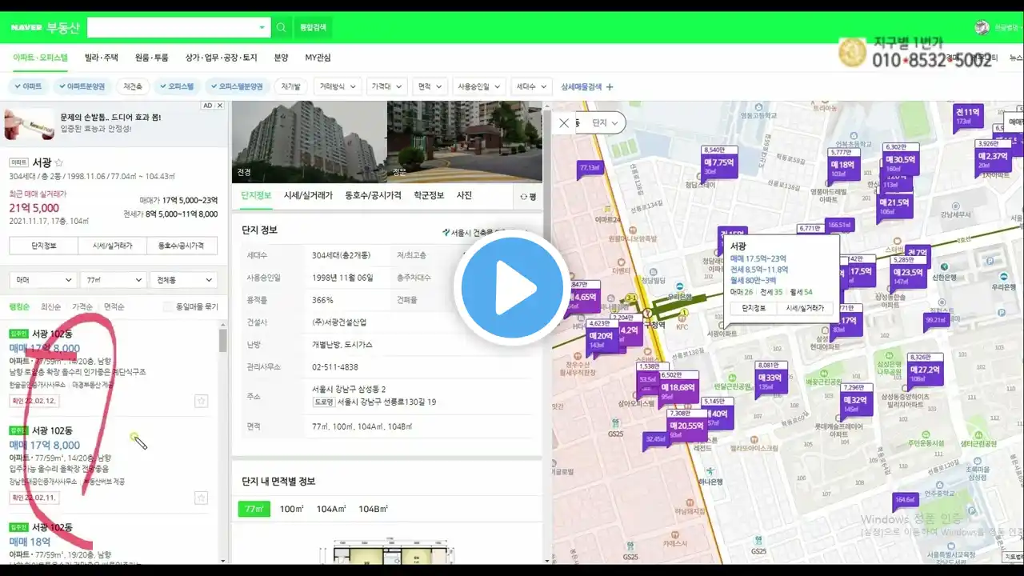Click the 매 2.37억 map marker
Viewport: 1024px width, 576px height.
(993, 159)
